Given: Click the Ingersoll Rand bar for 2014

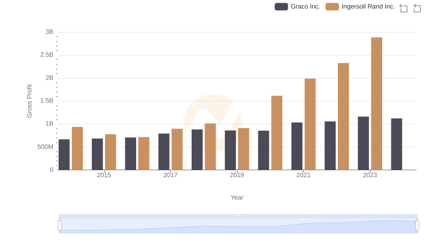Looking at the screenshot, I should point(77,148).
